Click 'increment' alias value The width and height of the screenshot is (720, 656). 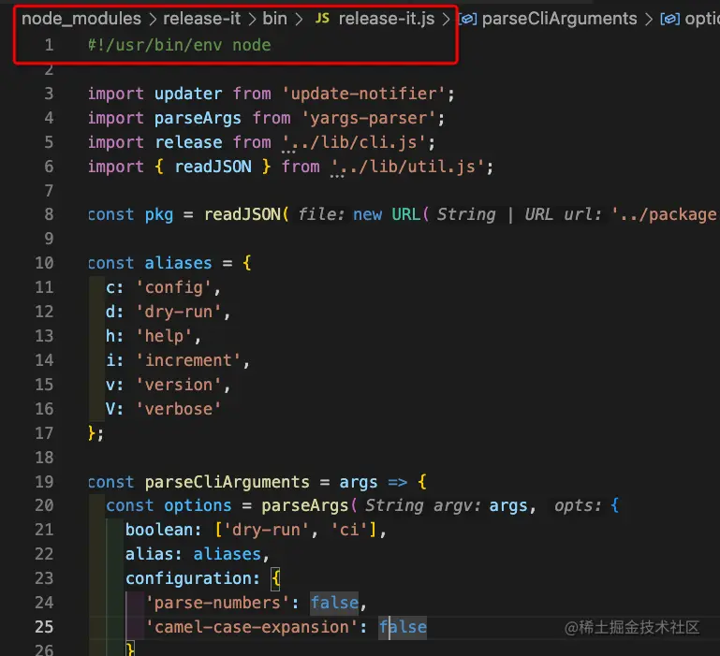(x=188, y=360)
